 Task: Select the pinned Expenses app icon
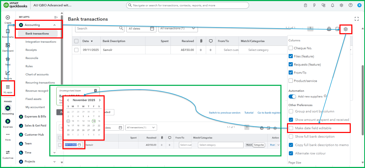[8, 121]
